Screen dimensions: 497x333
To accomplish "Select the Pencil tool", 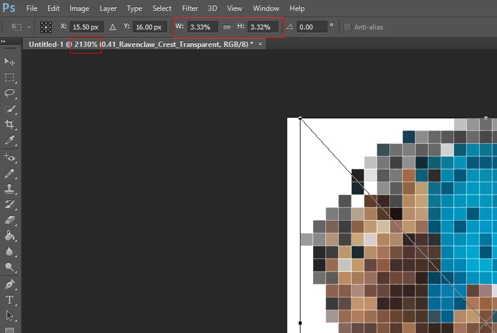I will click(10, 173).
